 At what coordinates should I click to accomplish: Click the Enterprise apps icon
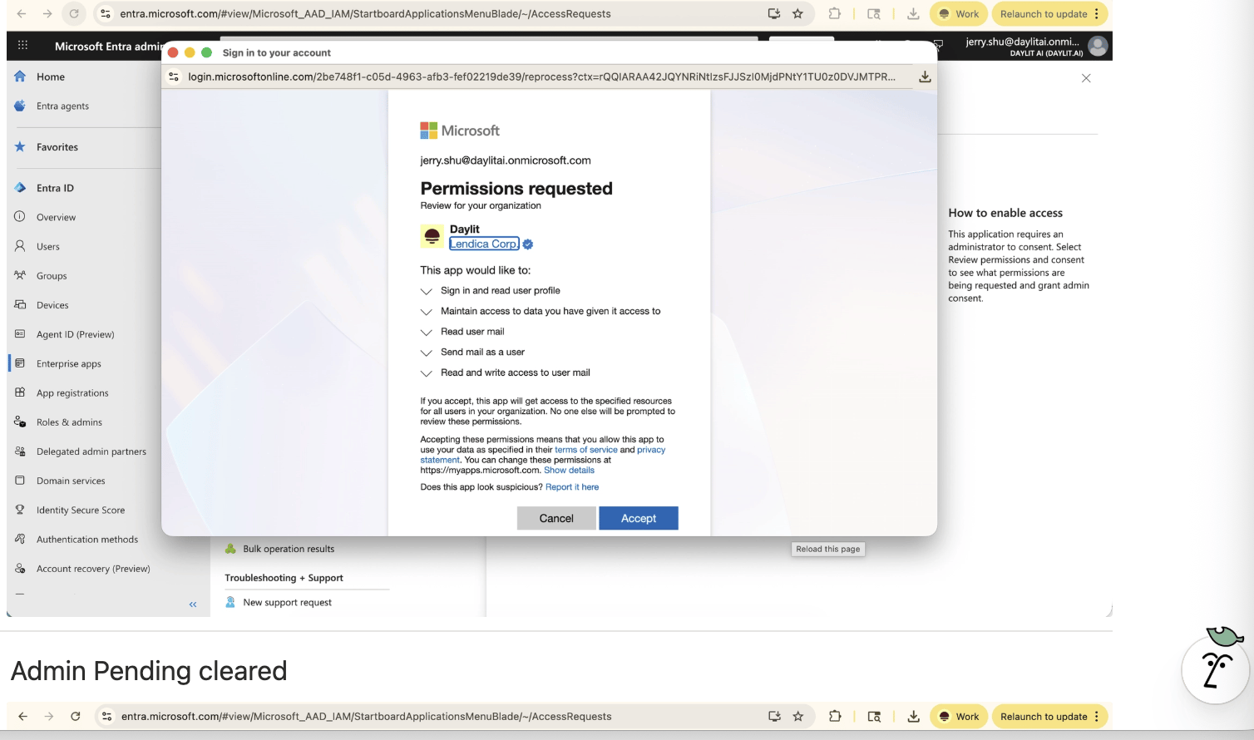(20, 363)
